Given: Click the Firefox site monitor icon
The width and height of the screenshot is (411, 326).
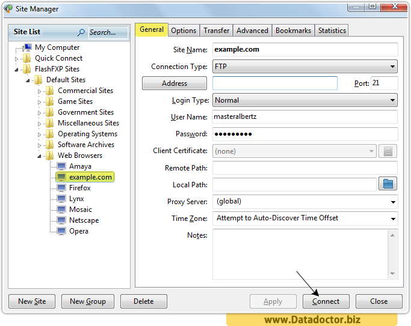Looking at the screenshot, I should pos(61,188).
